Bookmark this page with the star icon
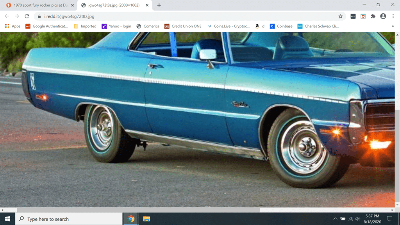This screenshot has width=400, height=225. point(340,16)
